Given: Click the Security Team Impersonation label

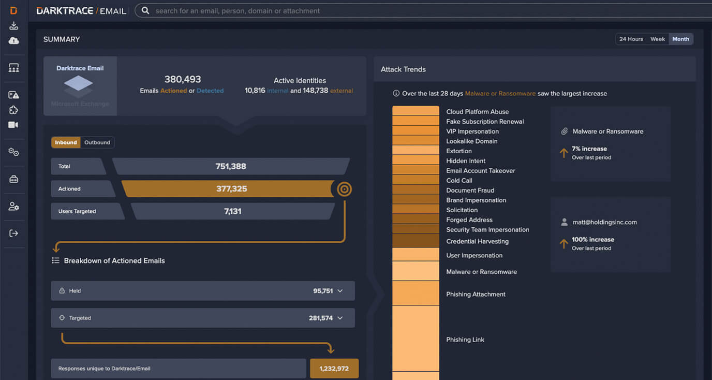Looking at the screenshot, I should pyautogui.click(x=488, y=230).
